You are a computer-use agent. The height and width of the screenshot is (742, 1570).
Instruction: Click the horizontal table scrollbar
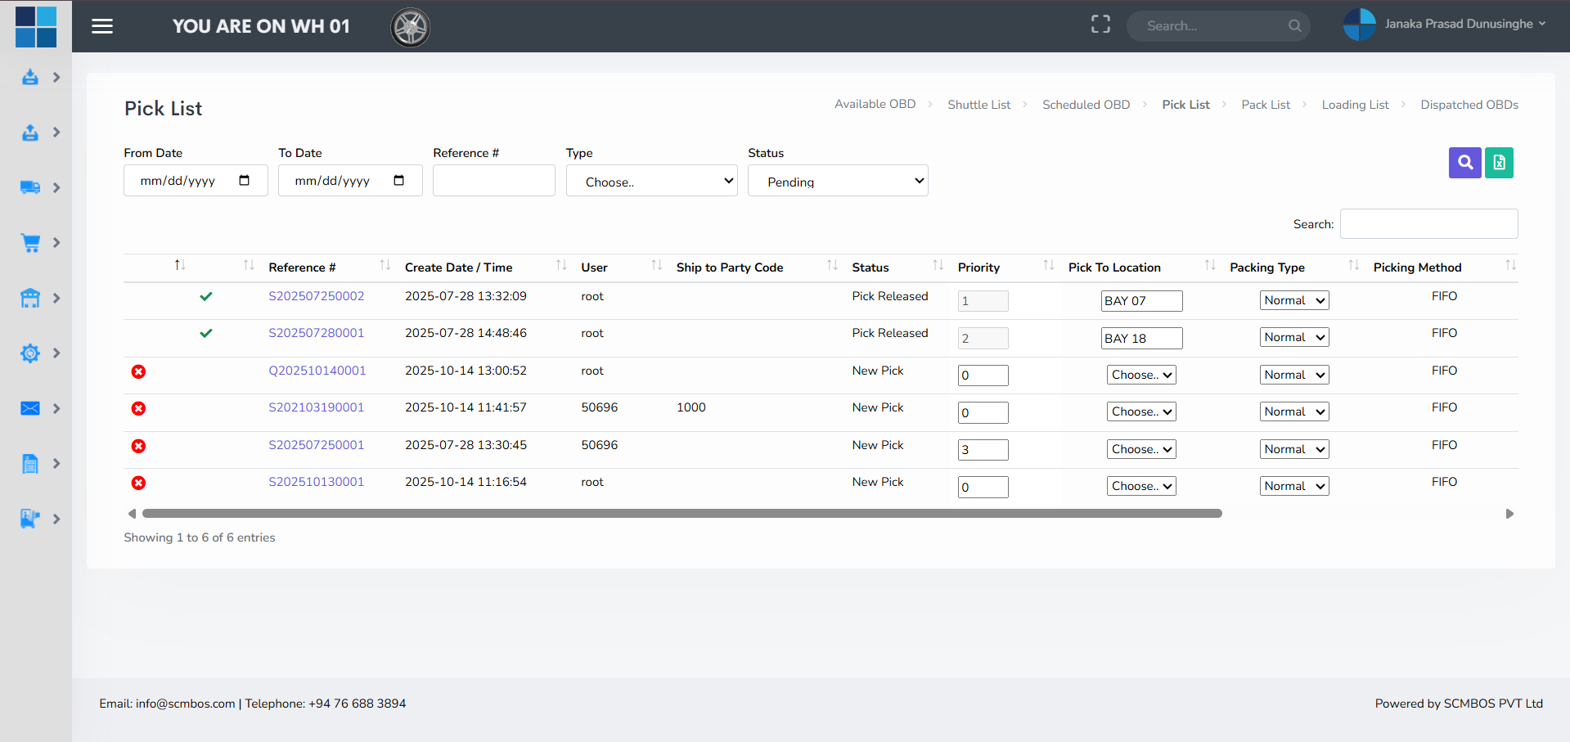point(682,514)
